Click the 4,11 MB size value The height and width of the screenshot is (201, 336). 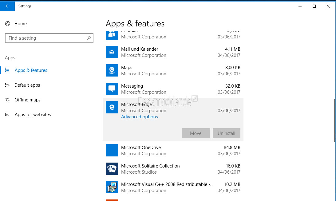(x=233, y=49)
